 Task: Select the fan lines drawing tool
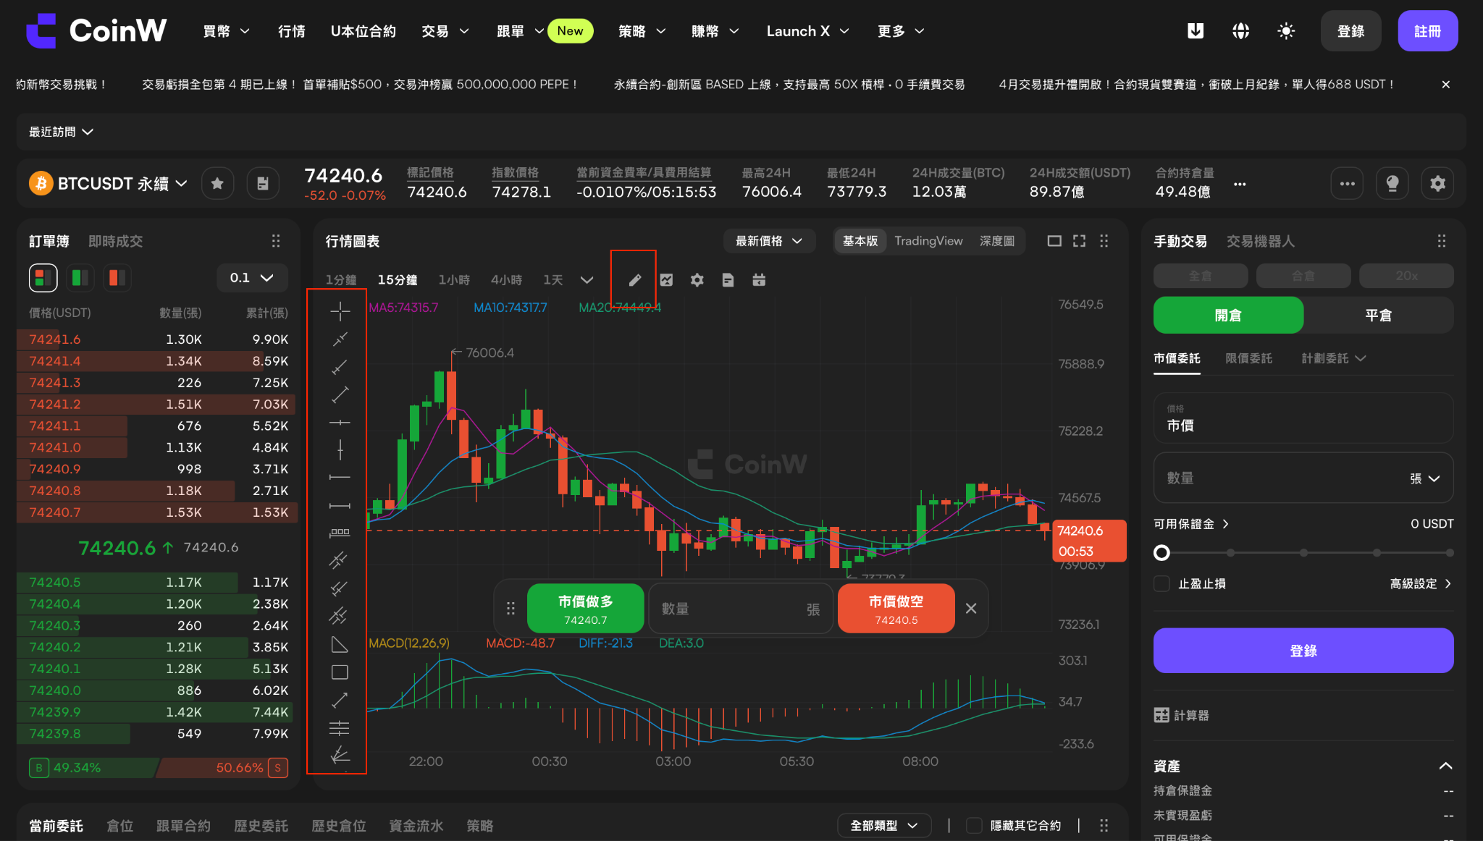tap(340, 755)
